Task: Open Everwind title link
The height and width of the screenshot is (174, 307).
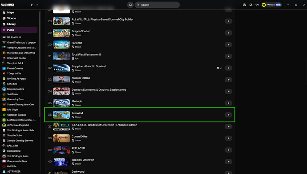Action: pyautogui.click(x=77, y=113)
